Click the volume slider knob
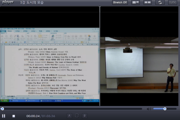180x120 pixels. (165, 109)
